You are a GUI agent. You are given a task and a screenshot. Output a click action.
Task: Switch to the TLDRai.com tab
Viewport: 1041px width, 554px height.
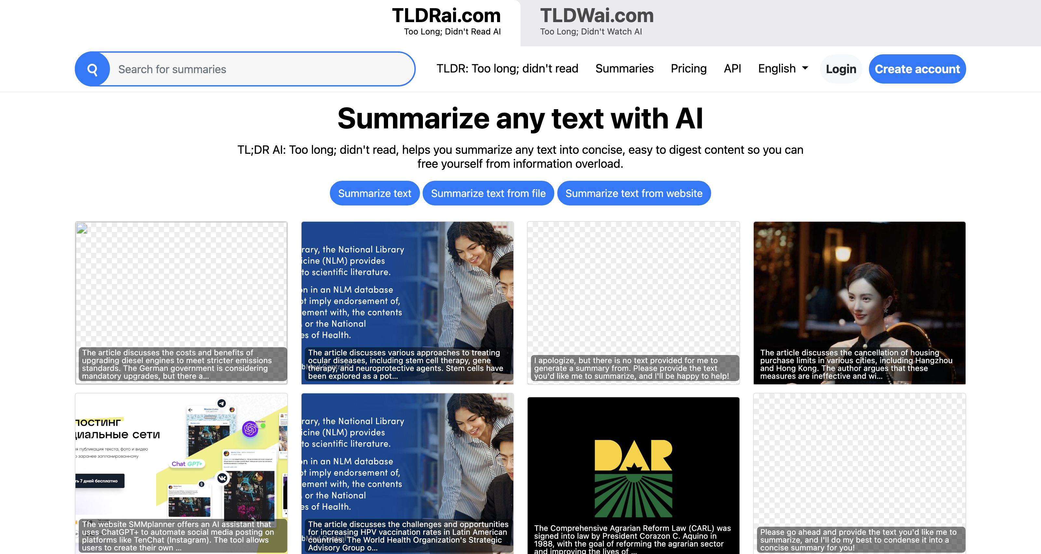click(x=446, y=21)
